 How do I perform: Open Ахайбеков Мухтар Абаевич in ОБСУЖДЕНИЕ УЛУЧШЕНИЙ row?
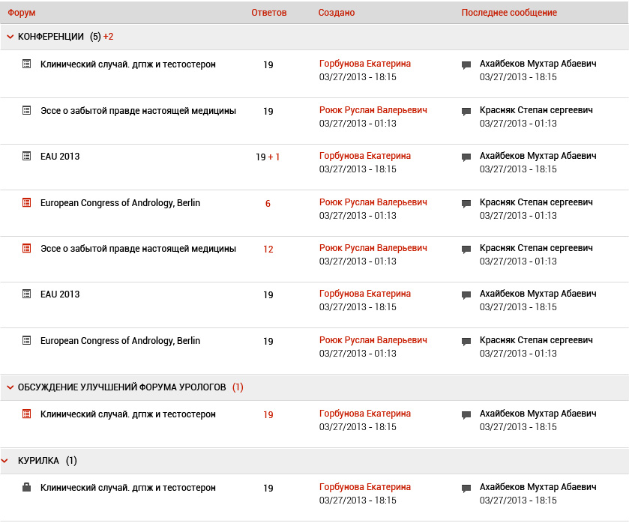pyautogui.click(x=538, y=414)
